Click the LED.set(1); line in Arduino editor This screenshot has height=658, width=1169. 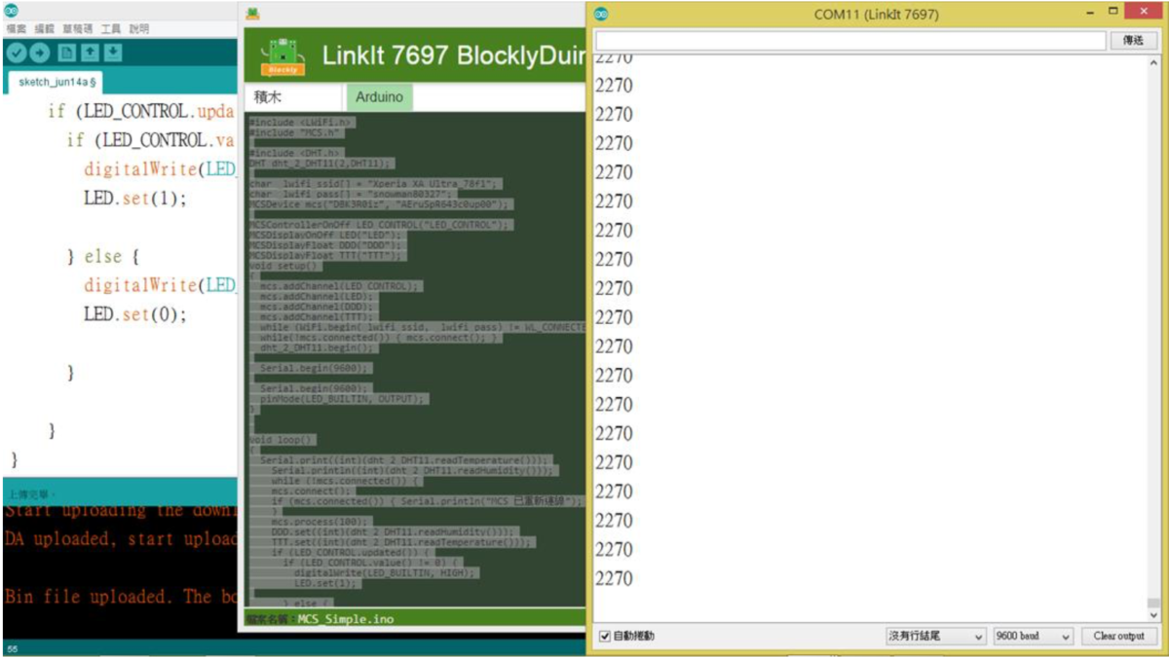pos(134,199)
